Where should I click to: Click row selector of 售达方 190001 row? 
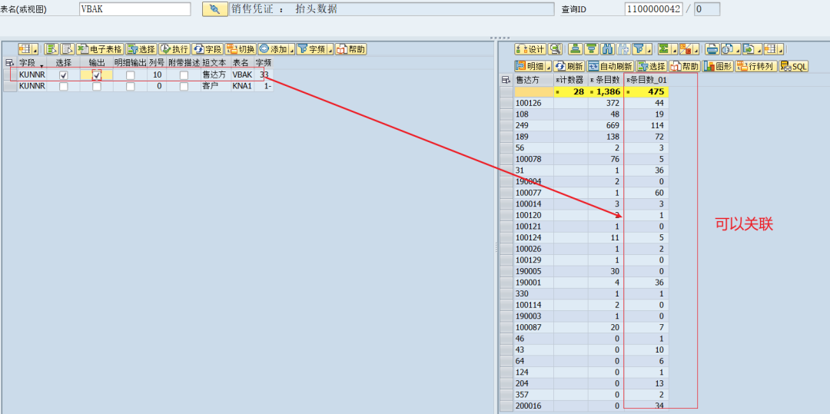coord(506,283)
